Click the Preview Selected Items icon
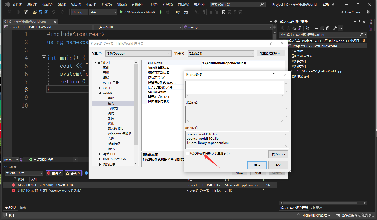 (x=341, y=28)
